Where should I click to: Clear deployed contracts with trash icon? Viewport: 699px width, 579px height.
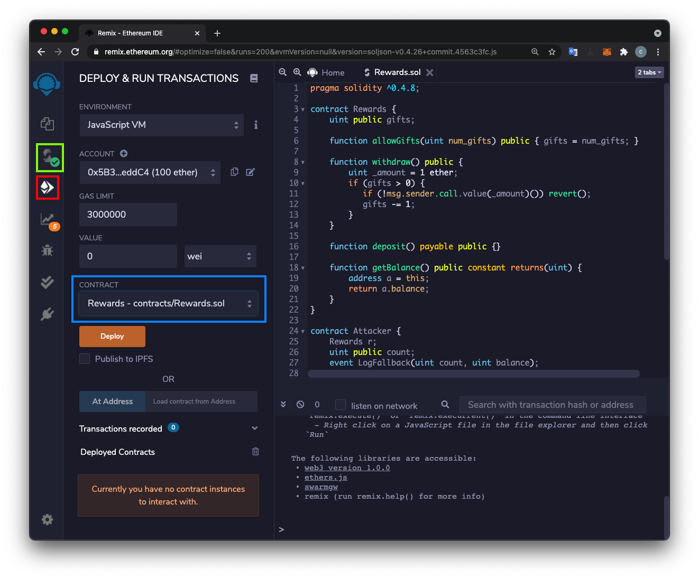255,452
